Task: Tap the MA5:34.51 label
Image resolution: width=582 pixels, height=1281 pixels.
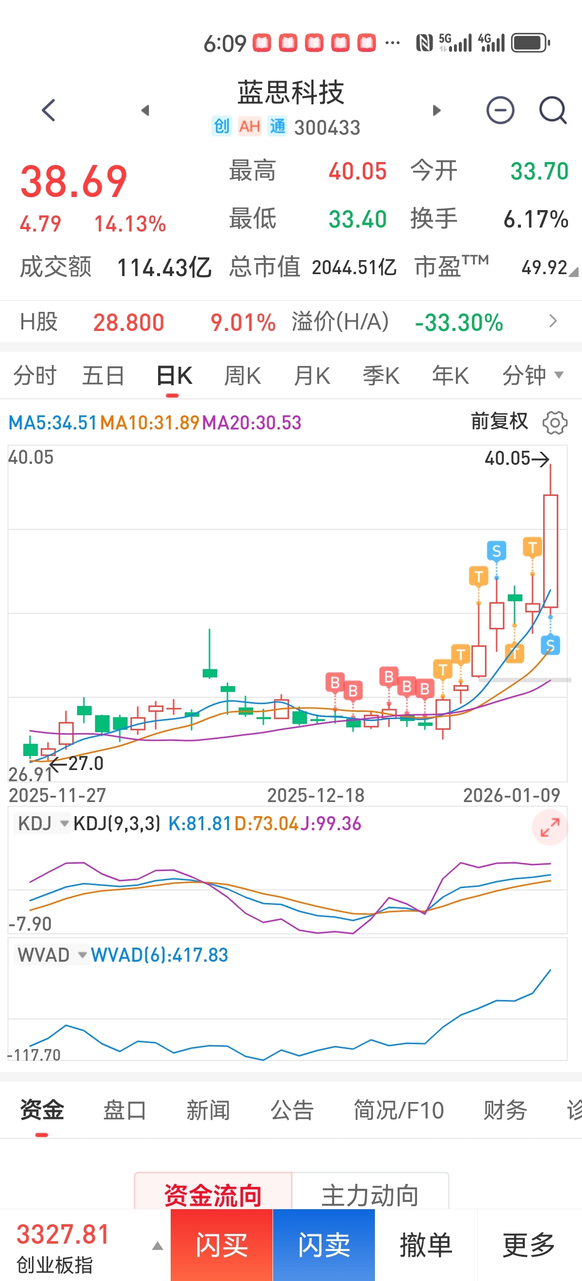Action: 53,423
